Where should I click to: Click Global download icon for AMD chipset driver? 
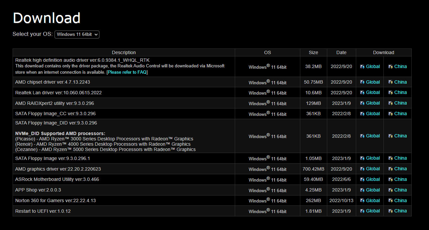coord(362,82)
